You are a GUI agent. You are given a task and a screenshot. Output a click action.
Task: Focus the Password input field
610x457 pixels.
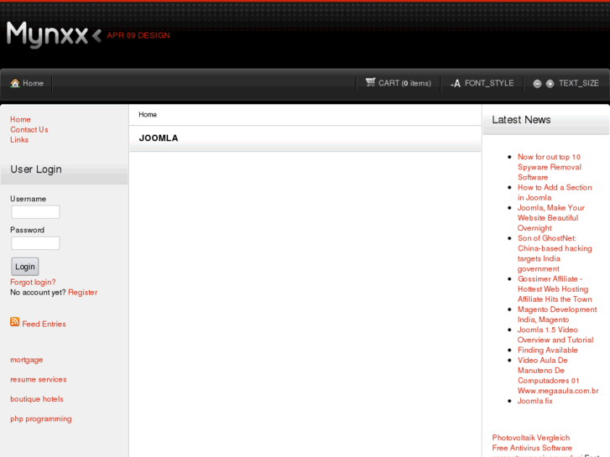pos(35,243)
